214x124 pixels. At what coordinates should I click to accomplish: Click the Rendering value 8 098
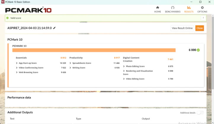pos(170,71)
